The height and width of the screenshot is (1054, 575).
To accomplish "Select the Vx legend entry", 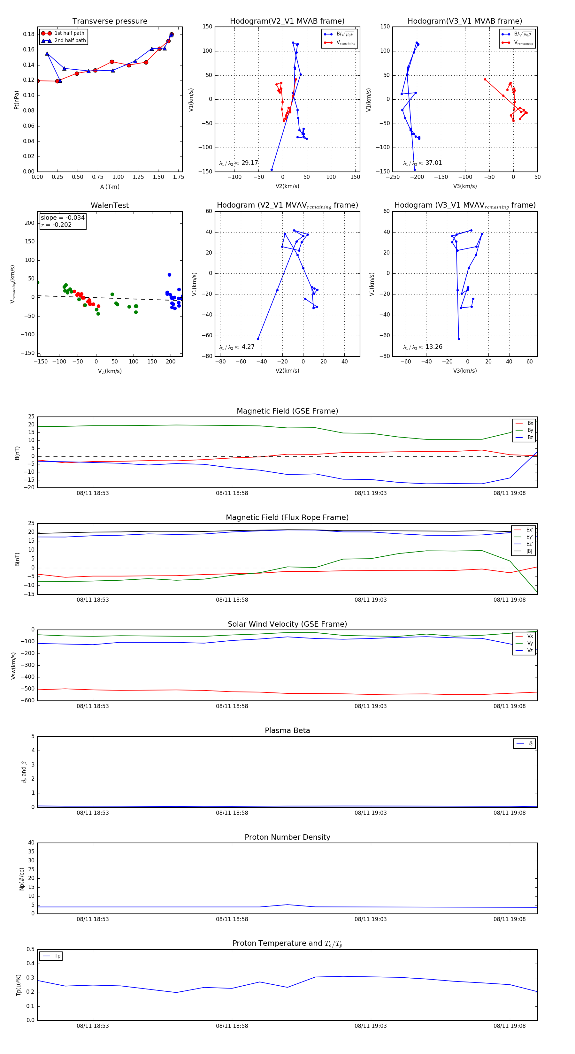I will 524,636.
